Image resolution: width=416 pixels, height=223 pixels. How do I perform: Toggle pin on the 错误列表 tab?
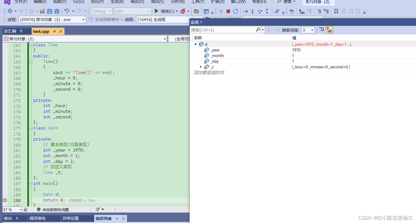pos(117,218)
